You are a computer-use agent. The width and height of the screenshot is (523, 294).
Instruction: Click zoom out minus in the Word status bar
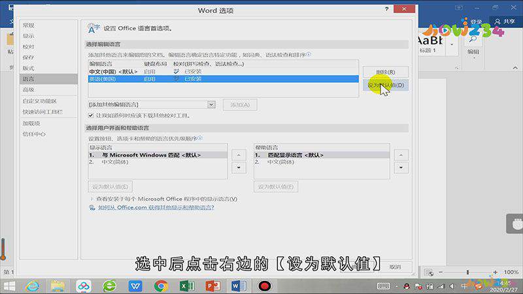pyautogui.click(x=441, y=272)
